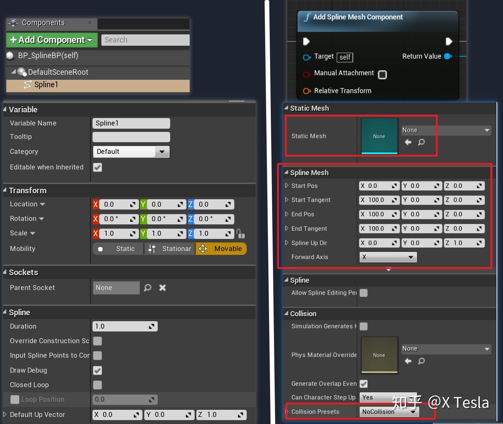Open the Parent Socket search magnifier
Image resolution: width=503 pixels, height=424 pixels.
[147, 288]
